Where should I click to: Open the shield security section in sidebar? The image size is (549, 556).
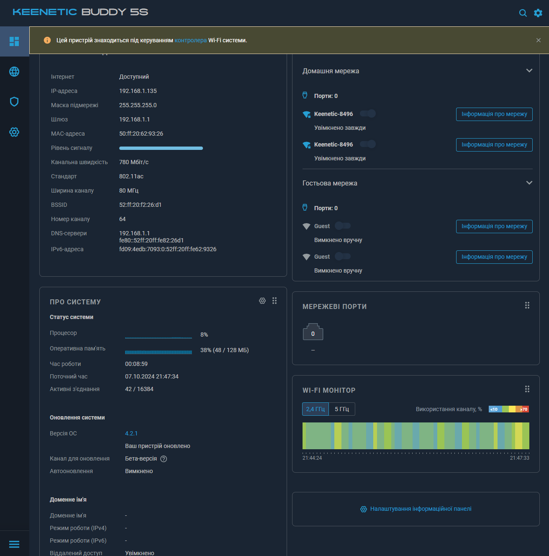[14, 102]
